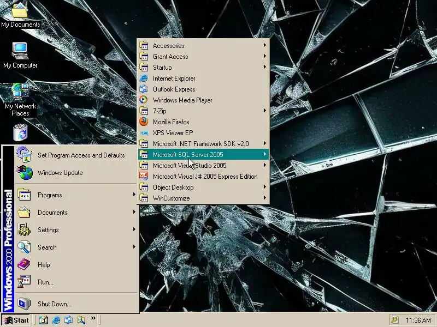Viewport: 437px width, 327px height.
Task: Click Show Desktop in Quick Launch
Action: 44,320
